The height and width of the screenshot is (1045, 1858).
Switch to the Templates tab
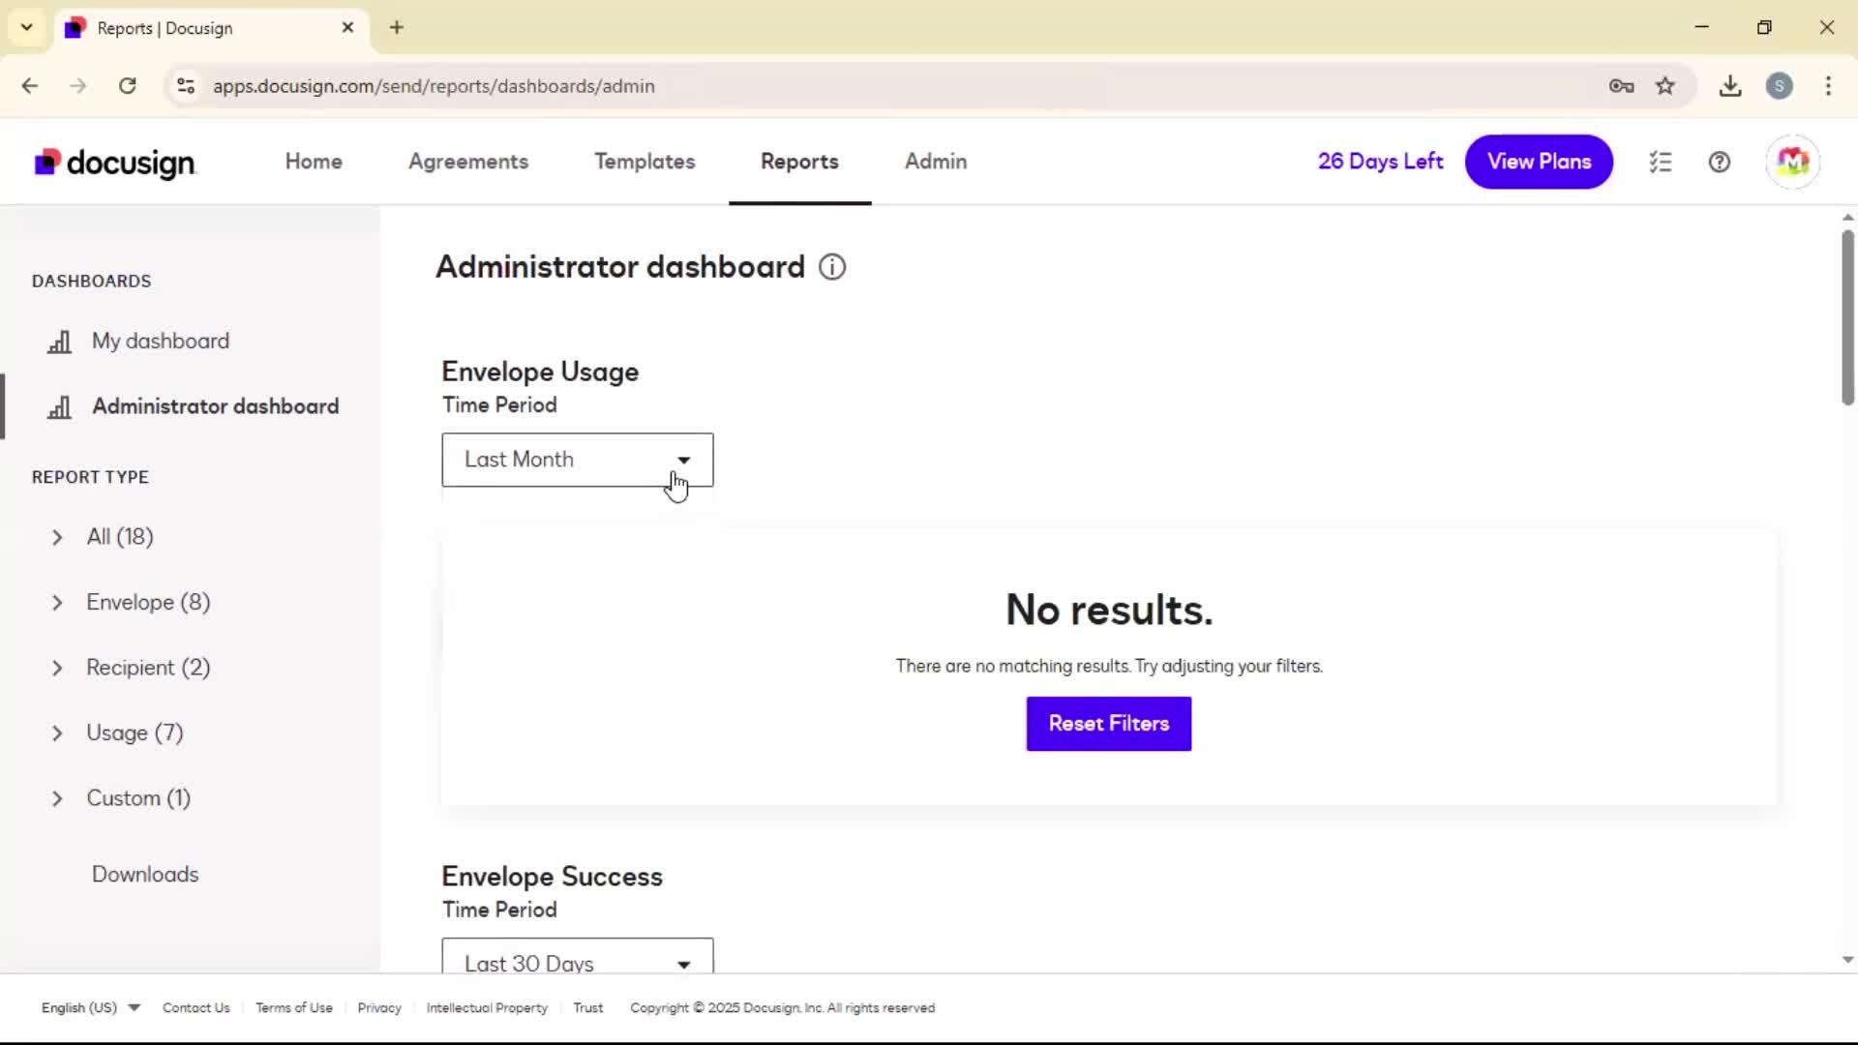644,162
